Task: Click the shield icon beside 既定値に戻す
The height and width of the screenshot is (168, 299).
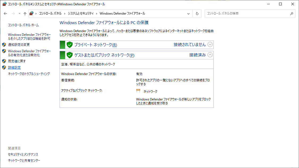Action: 3,61
